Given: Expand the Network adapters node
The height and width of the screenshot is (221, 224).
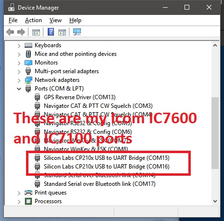Looking at the screenshot, I should pyautogui.click(x=19, y=80).
